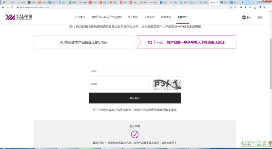Click the purple verification checkmark icon
The width and height of the screenshot is (272, 149).
[x=134, y=134]
